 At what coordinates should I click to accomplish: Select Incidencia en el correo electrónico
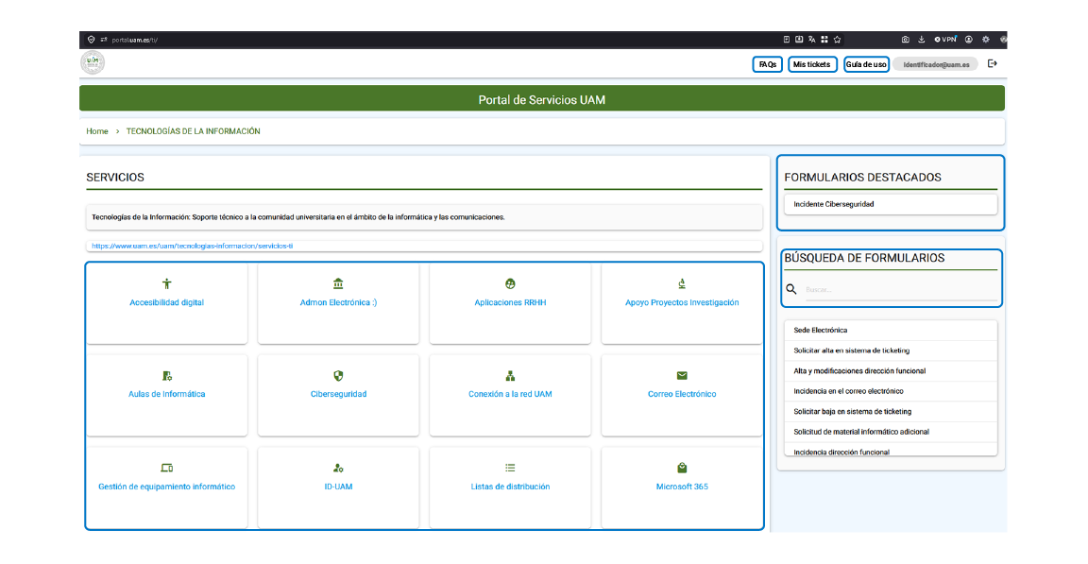pos(891,390)
